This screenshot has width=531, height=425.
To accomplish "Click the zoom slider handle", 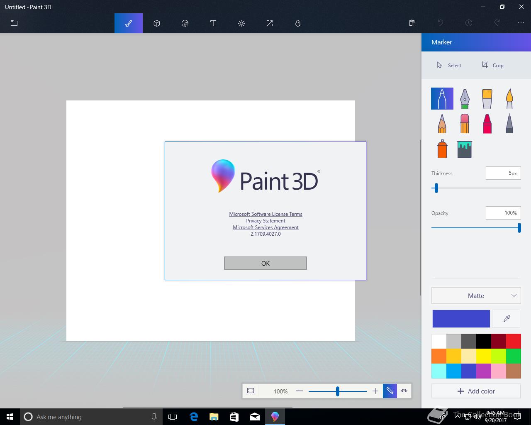I will (x=338, y=391).
